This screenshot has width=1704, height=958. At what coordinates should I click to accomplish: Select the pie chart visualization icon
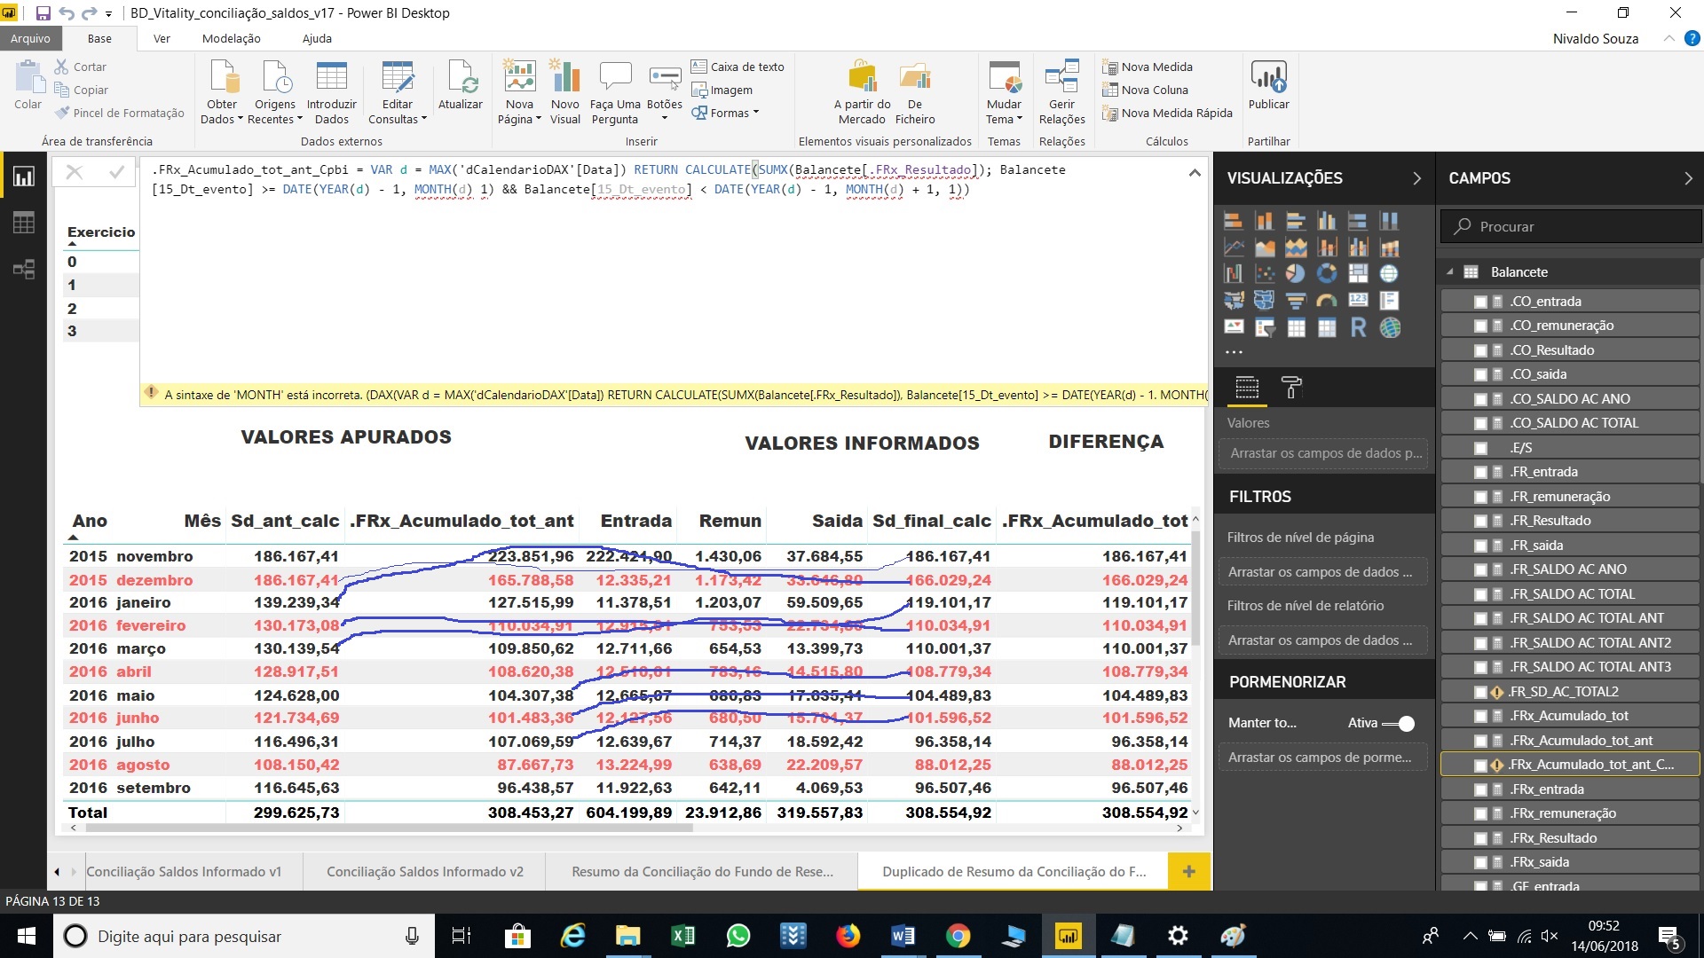[x=1296, y=274]
